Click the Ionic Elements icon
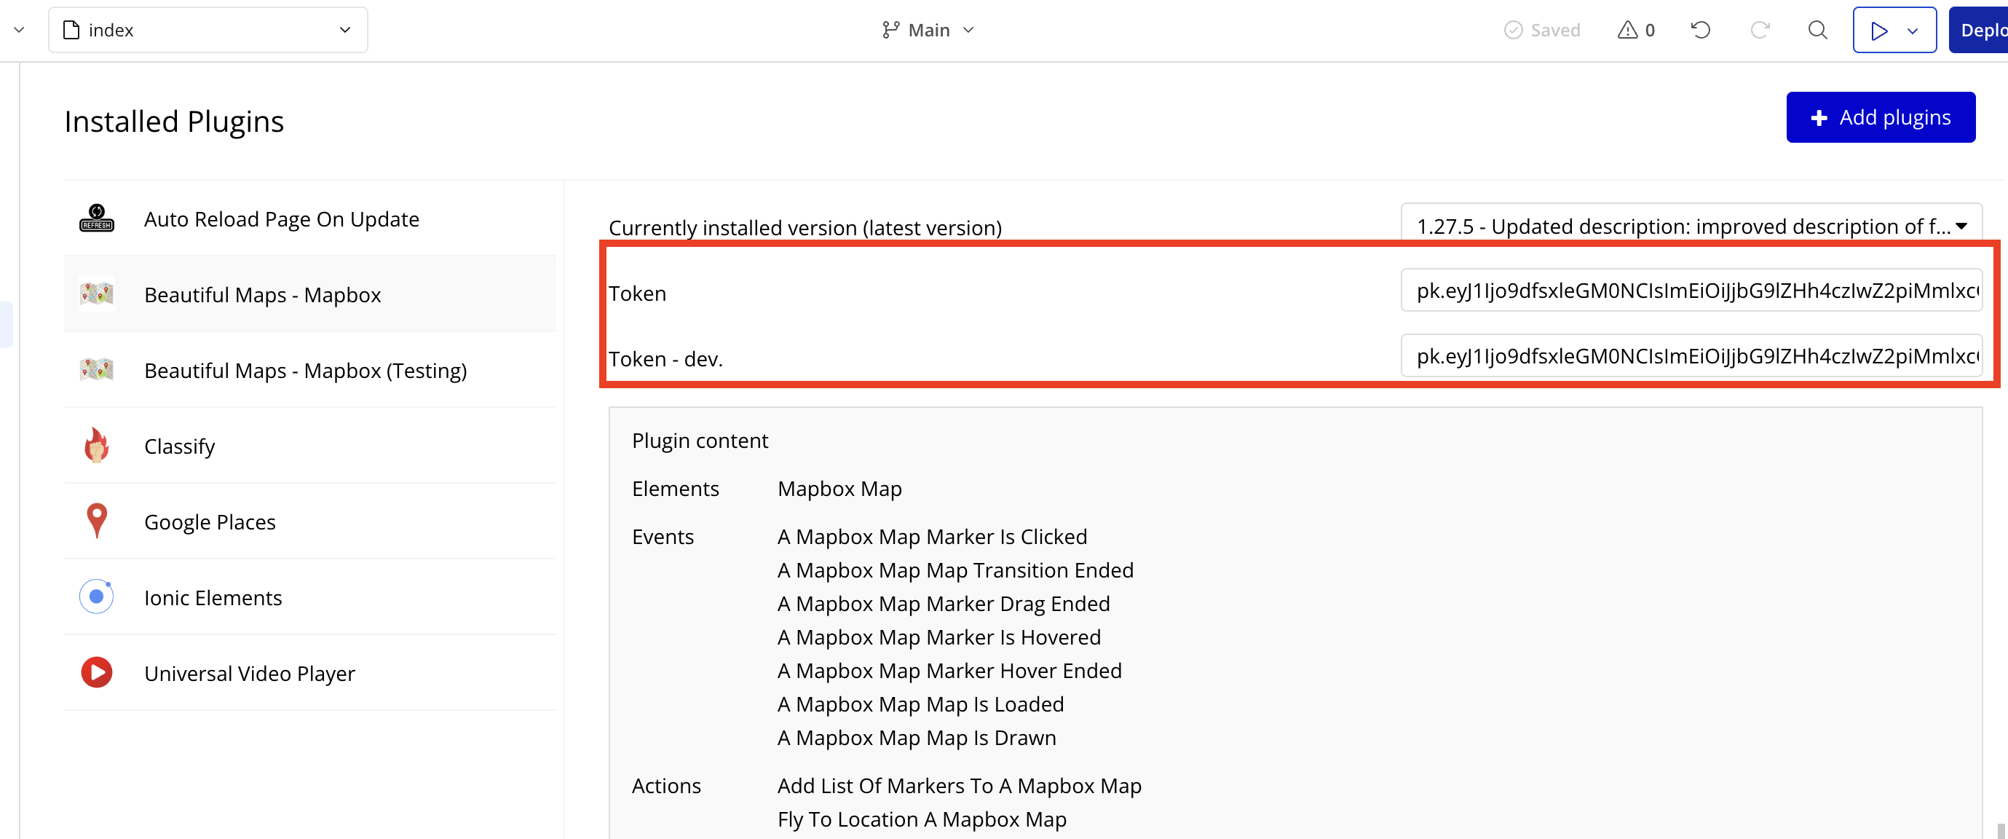 tap(97, 596)
